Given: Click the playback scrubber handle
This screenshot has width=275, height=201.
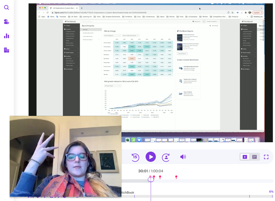Looking at the screenshot, I should coord(151,179).
